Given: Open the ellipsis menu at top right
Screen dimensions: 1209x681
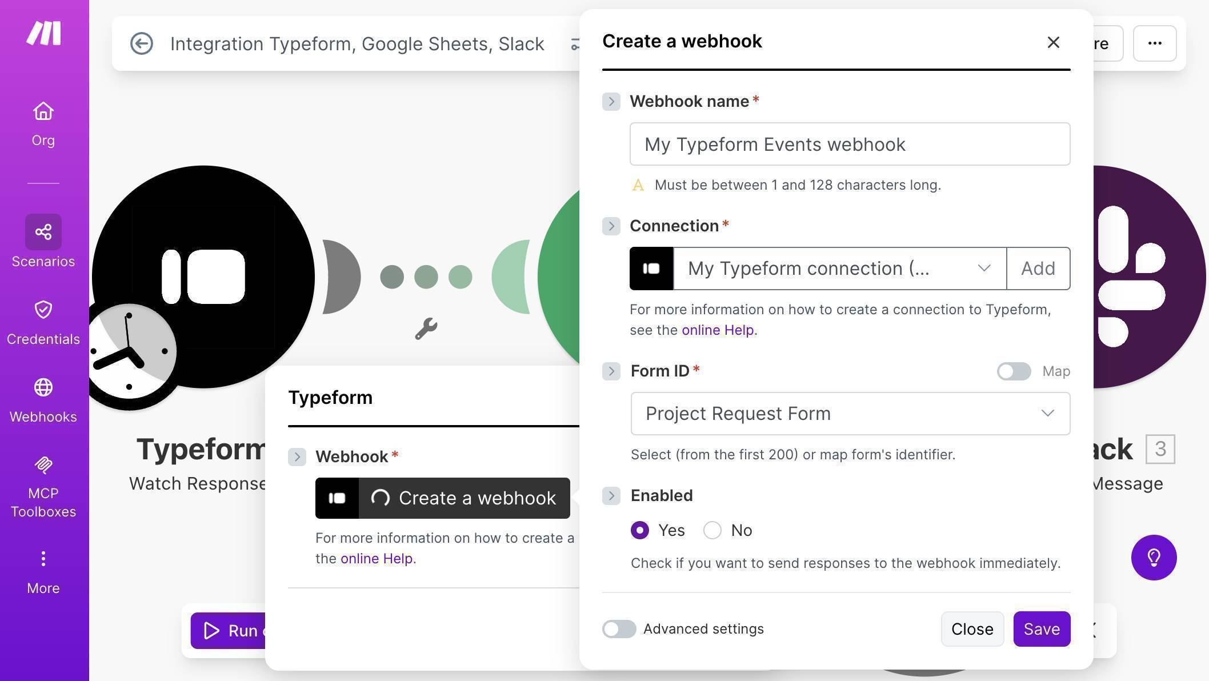Looking at the screenshot, I should click(x=1155, y=43).
